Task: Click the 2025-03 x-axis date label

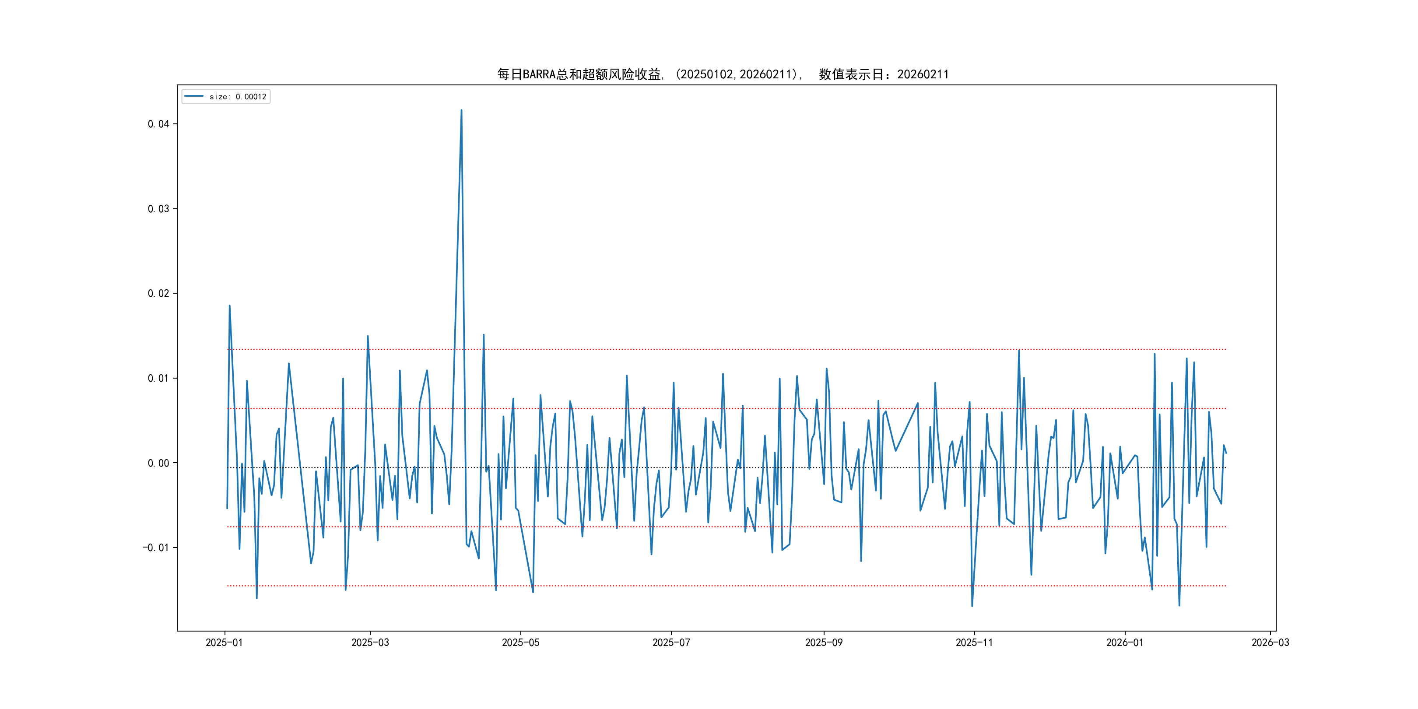Action: coord(370,643)
